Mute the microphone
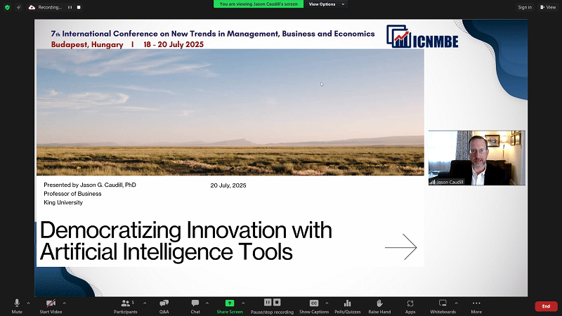This screenshot has width=562, height=316. coord(17,303)
